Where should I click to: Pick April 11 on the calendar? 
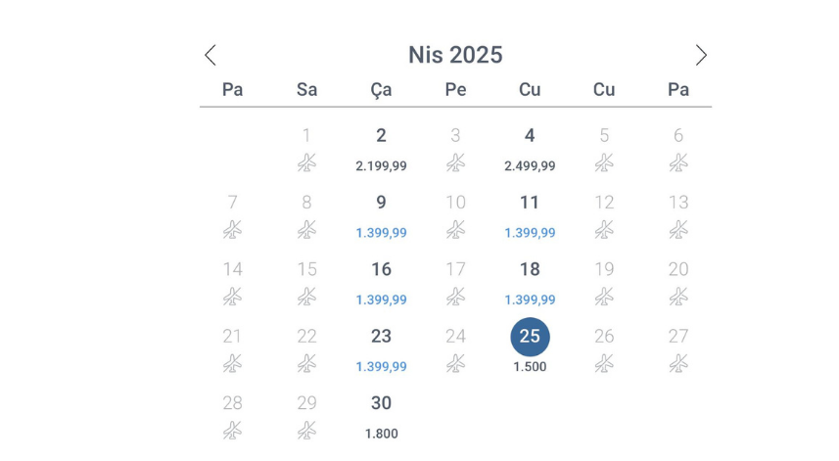coord(530,214)
